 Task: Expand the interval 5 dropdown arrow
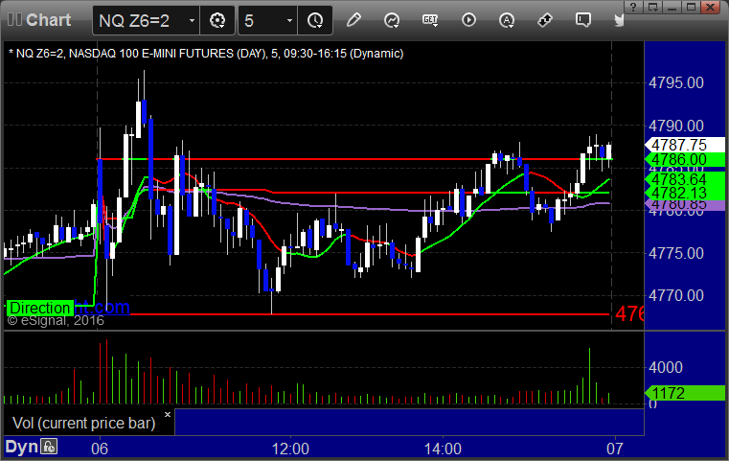pyautogui.click(x=289, y=20)
